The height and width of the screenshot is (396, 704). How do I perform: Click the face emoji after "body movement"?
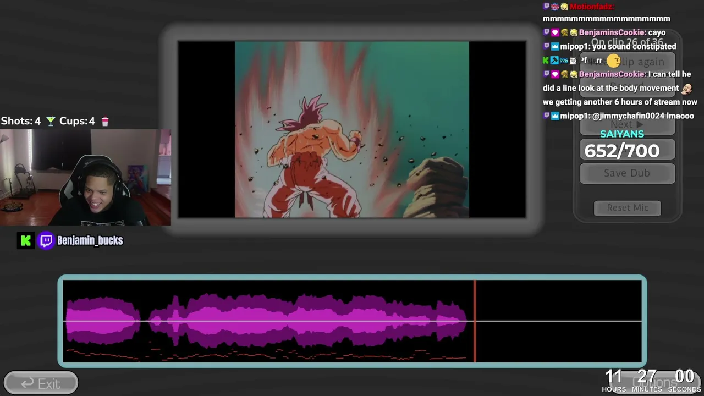click(686, 88)
